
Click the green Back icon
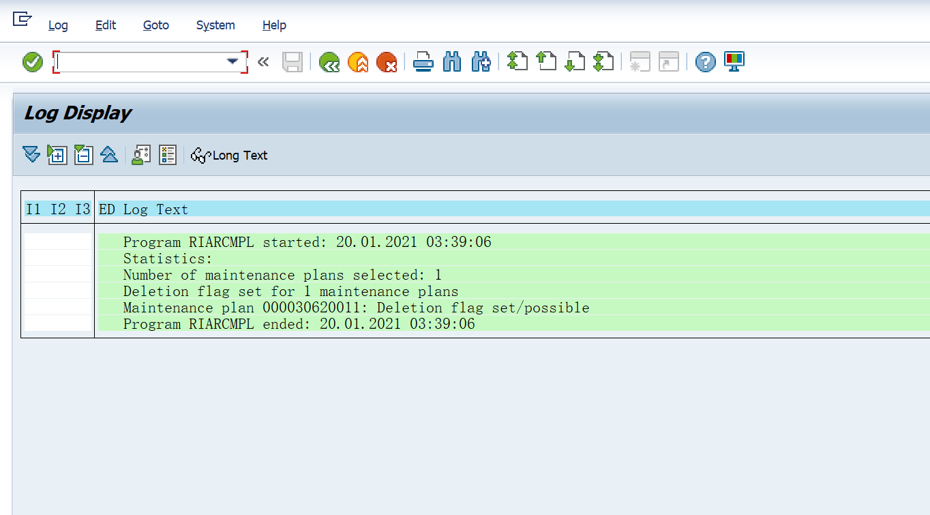pos(330,63)
